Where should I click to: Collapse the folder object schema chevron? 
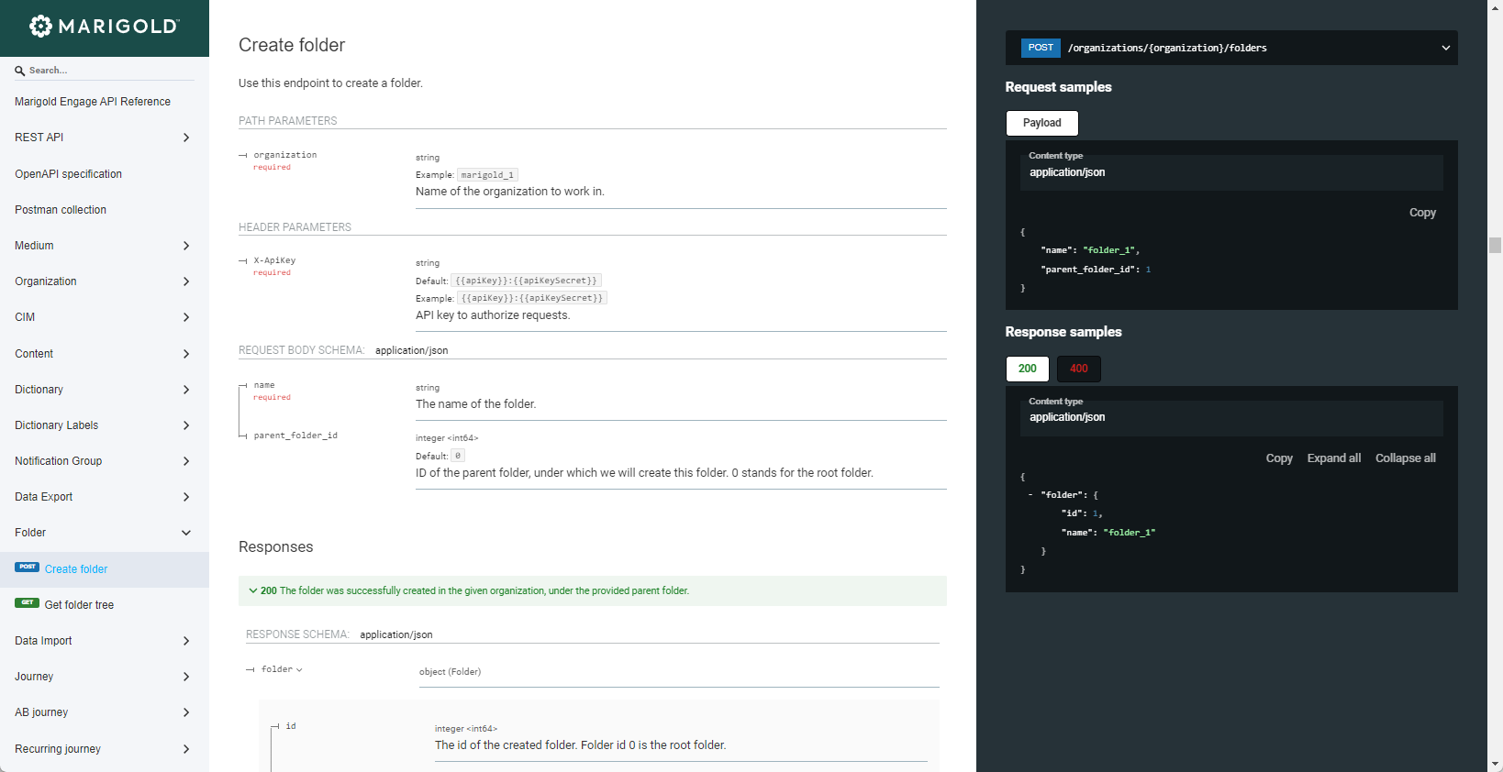pyautogui.click(x=299, y=670)
